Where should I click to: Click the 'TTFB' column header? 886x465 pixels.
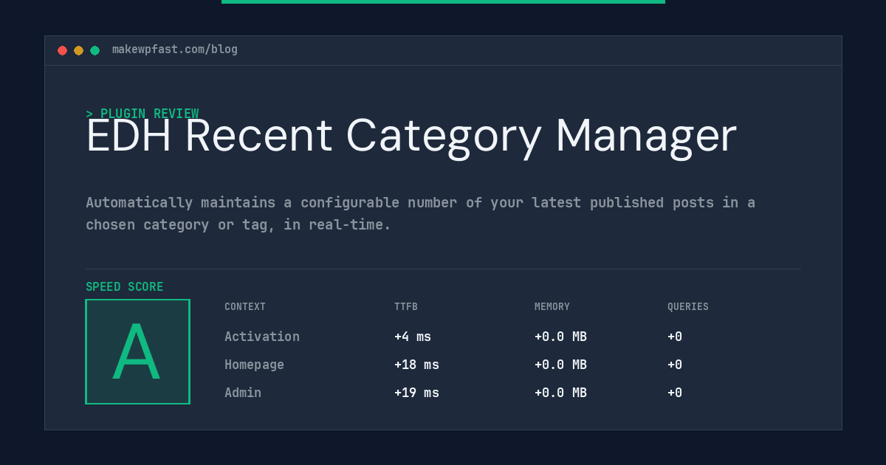click(x=406, y=307)
